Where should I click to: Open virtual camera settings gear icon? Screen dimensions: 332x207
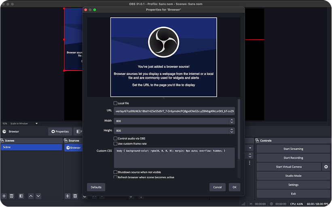326,167
